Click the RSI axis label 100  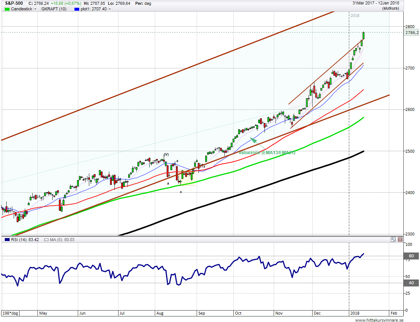(x=409, y=244)
